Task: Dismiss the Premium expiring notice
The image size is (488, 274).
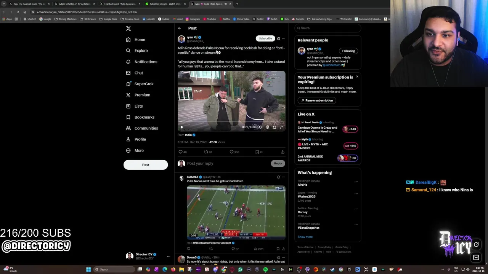Action: [x=357, y=77]
